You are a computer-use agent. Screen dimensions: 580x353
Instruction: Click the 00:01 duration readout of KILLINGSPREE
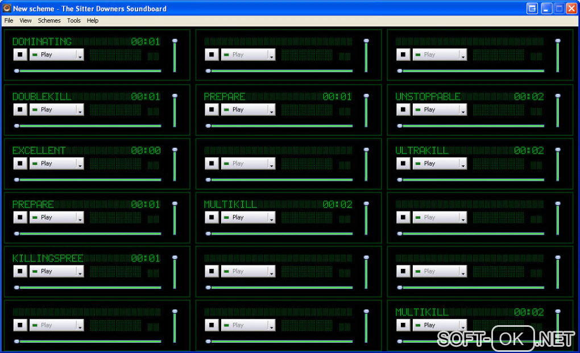click(x=146, y=258)
